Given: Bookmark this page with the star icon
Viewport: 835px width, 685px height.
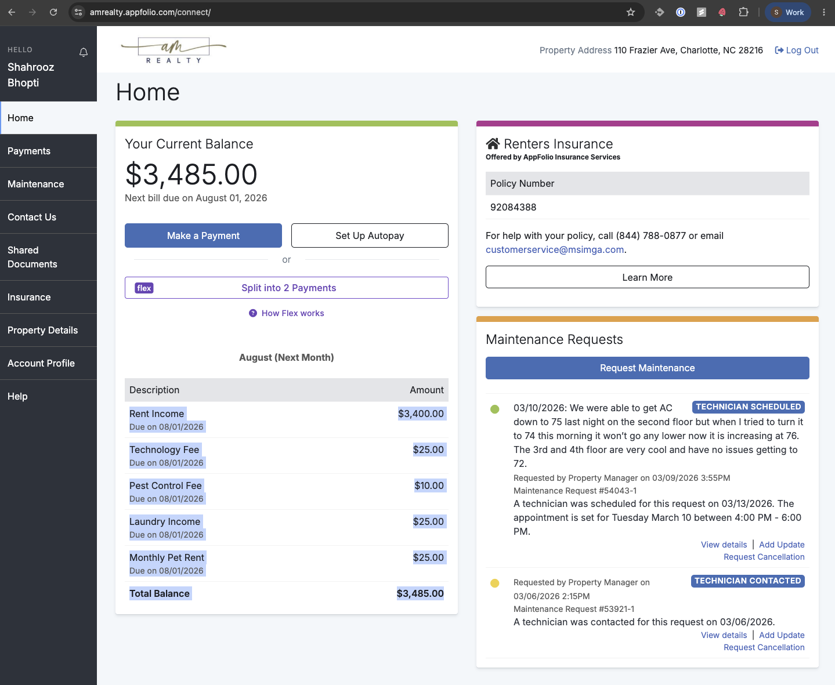Looking at the screenshot, I should [631, 12].
